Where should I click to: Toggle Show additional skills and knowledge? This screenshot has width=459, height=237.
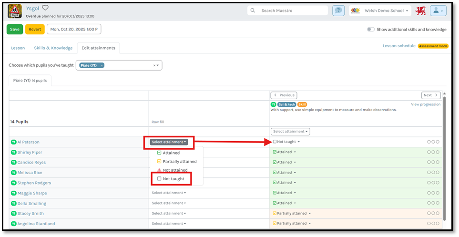pos(370,30)
